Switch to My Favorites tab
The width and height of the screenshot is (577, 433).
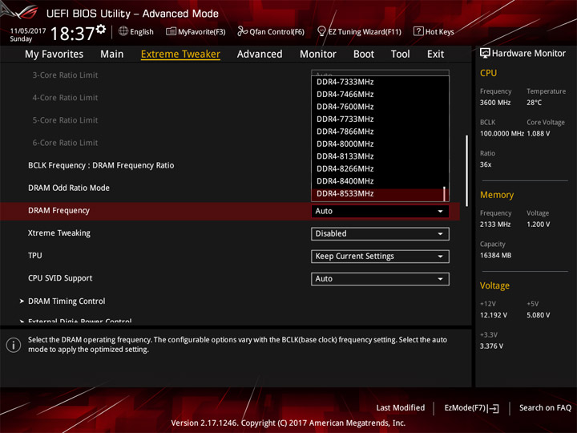coord(54,55)
